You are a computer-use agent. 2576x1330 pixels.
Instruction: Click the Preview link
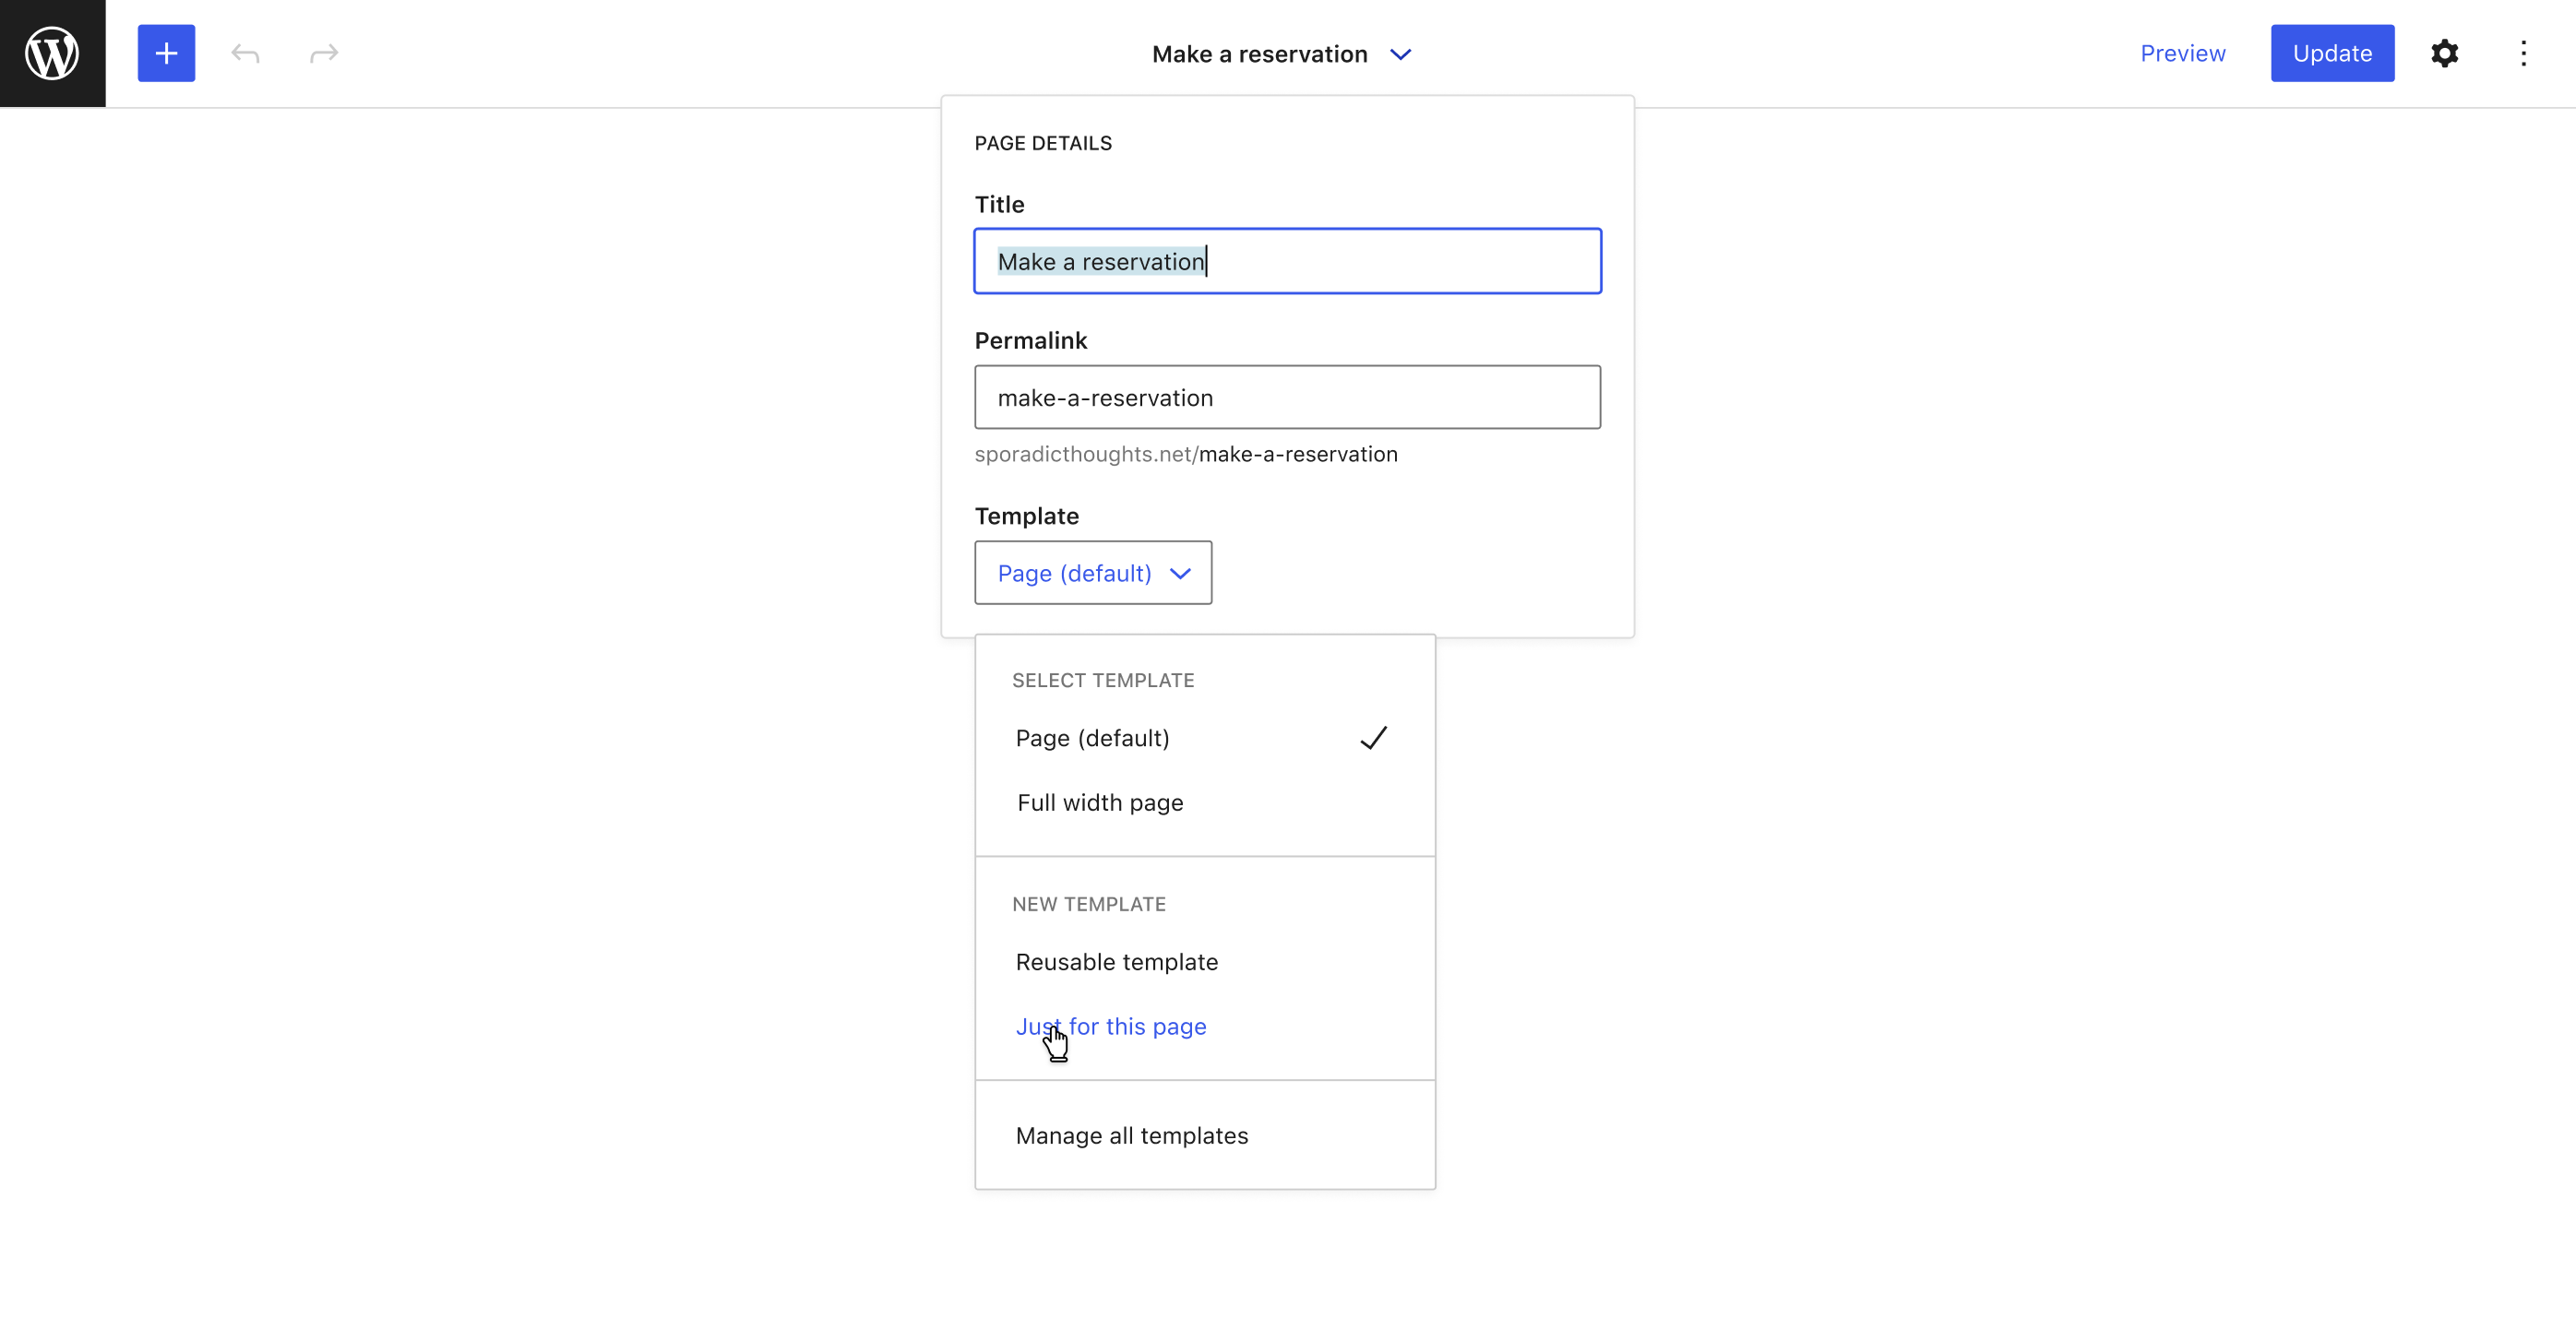[x=2182, y=53]
